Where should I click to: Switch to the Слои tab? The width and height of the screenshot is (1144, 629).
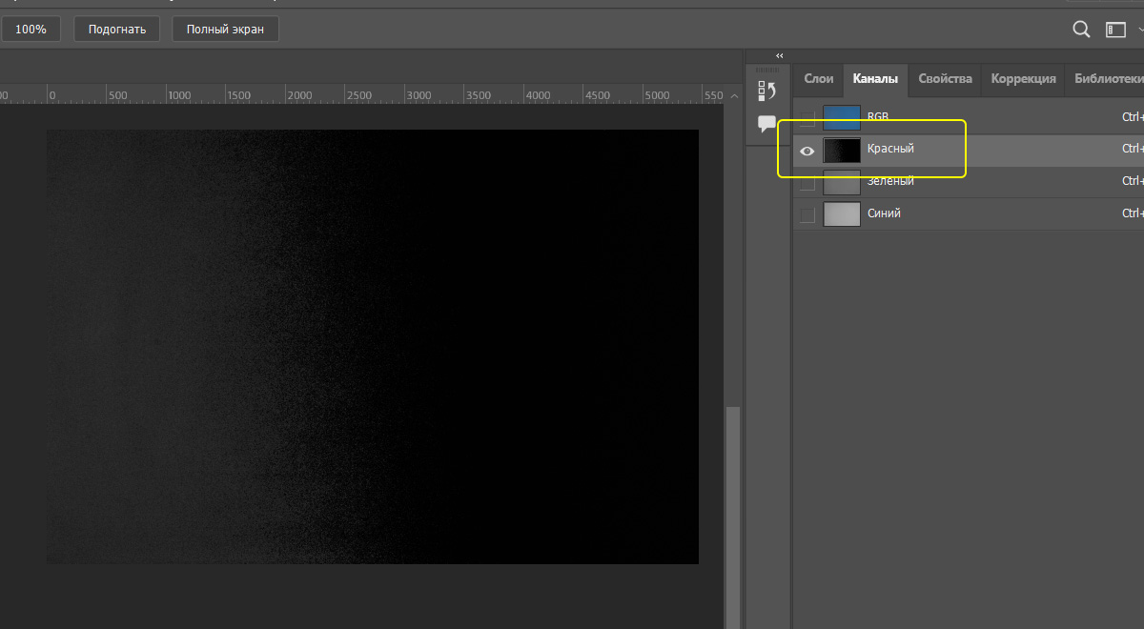818,79
